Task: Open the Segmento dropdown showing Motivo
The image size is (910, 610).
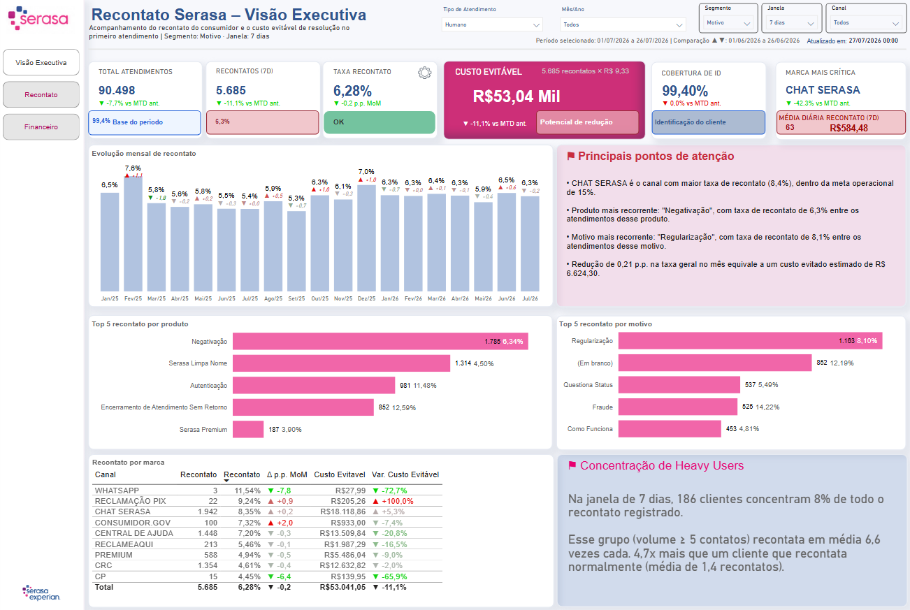Action: tap(728, 22)
